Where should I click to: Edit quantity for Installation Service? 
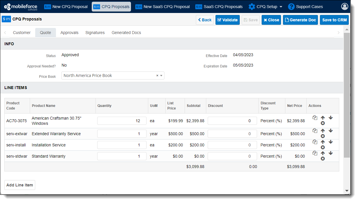coord(122,145)
